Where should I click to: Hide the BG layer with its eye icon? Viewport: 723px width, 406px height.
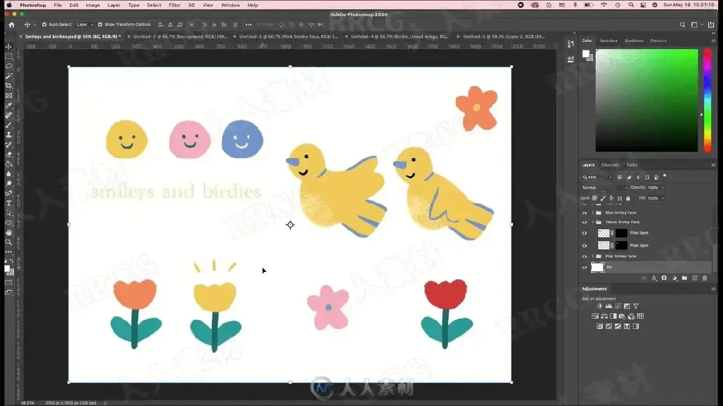pyautogui.click(x=584, y=267)
